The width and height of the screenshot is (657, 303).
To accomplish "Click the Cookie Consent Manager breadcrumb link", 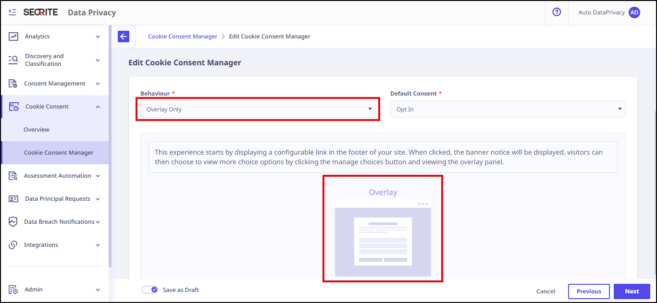I will pyautogui.click(x=183, y=36).
